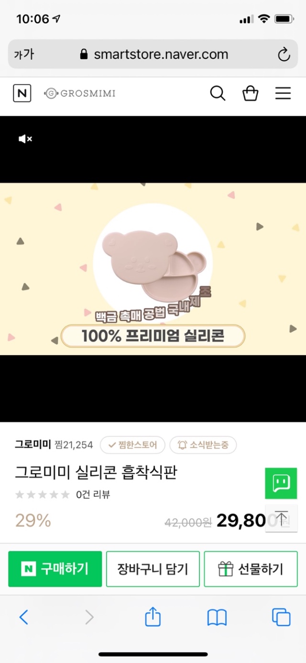Toggle 소식받는중 notifications

pyautogui.click(x=203, y=445)
